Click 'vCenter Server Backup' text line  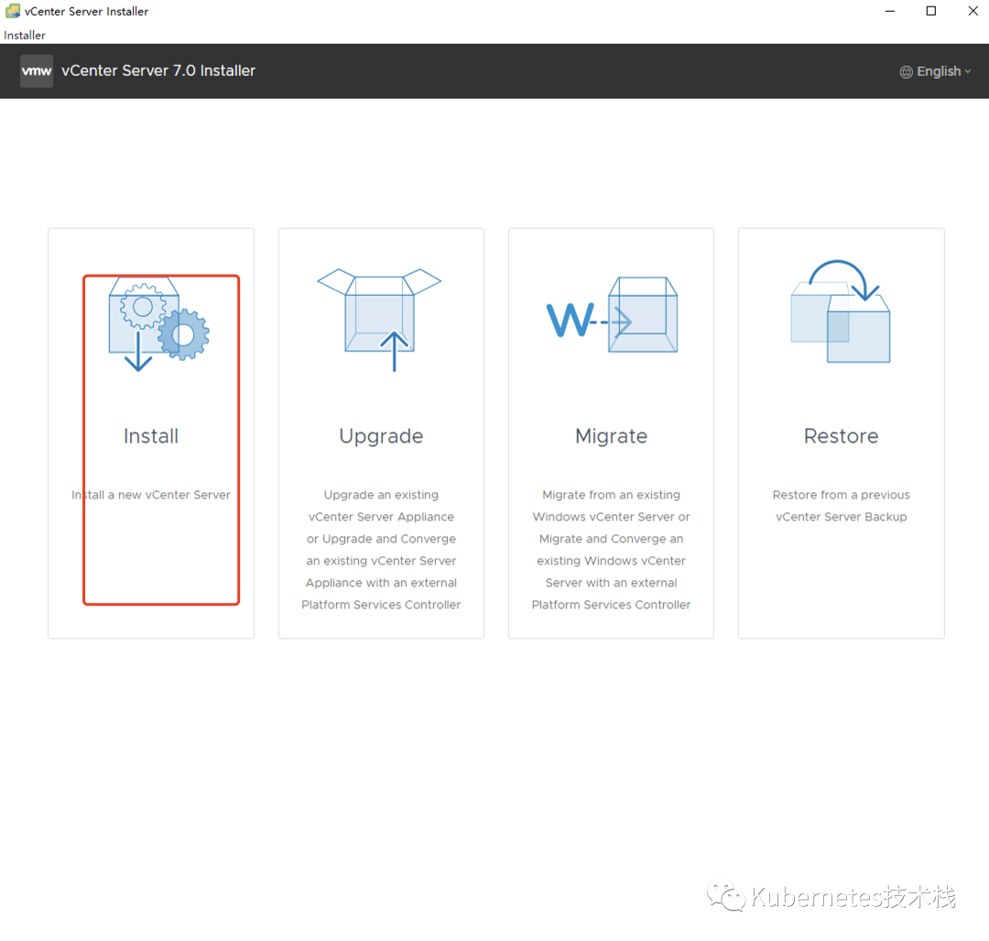click(841, 517)
